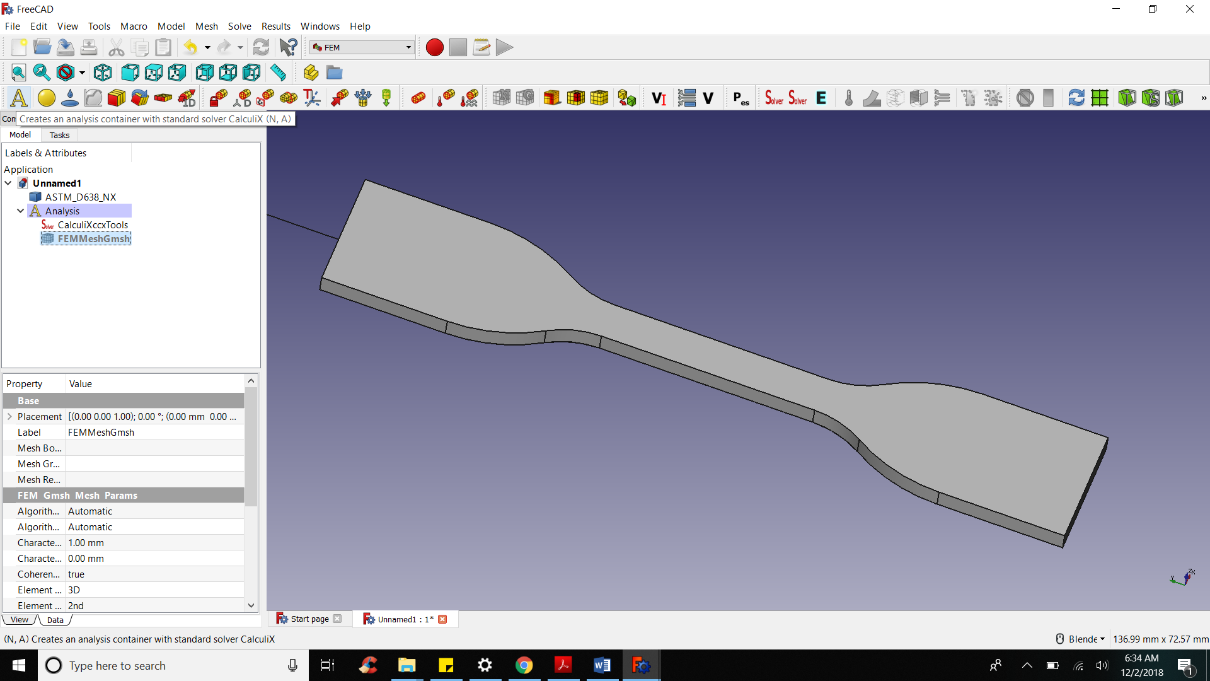1210x681 pixels.
Task: Switch to the Tasks tab
Action: coord(59,135)
